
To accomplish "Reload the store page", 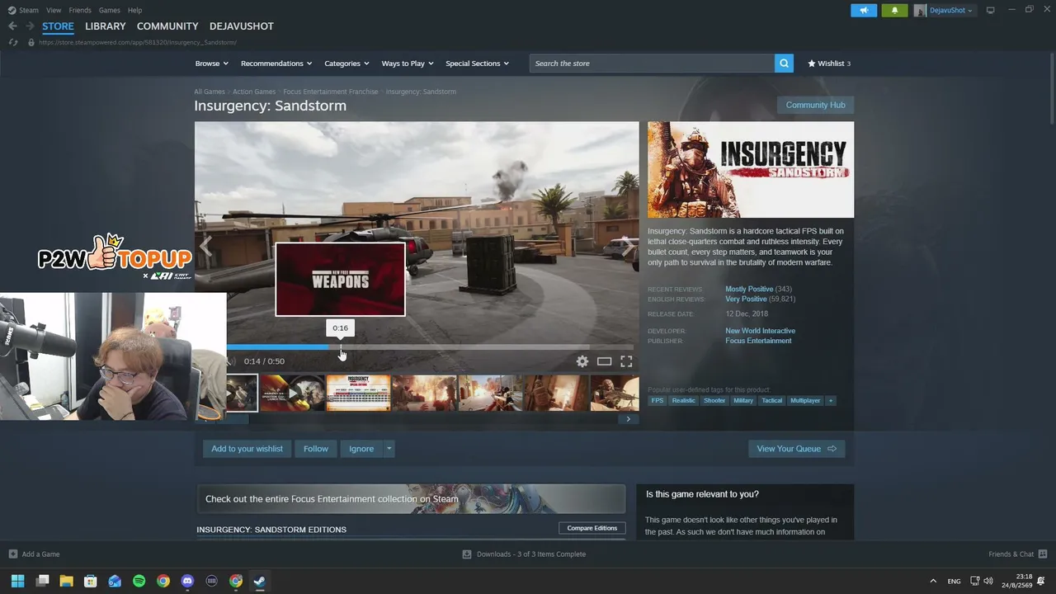I will (12, 42).
